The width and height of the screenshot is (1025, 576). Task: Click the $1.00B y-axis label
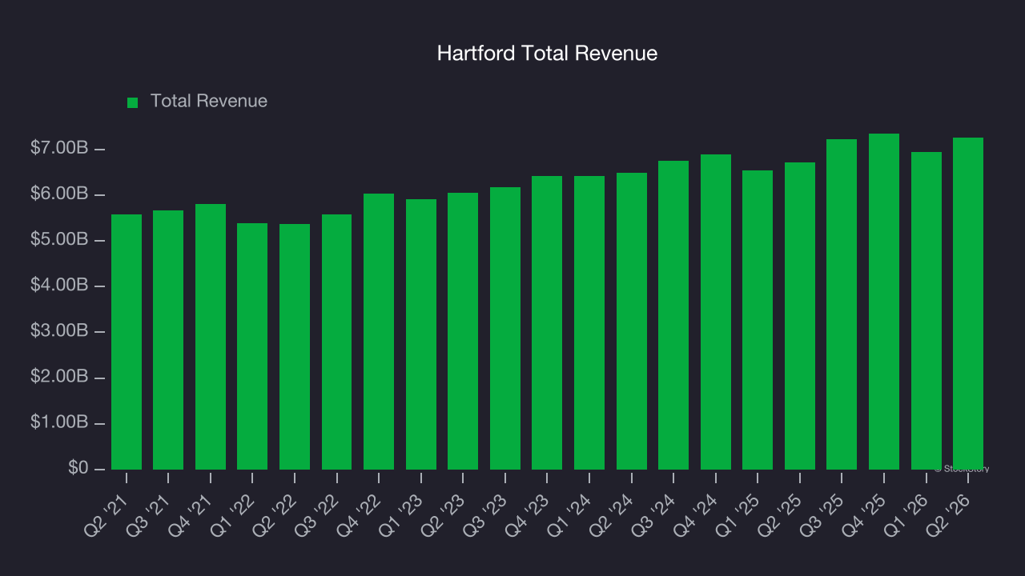tap(59, 422)
